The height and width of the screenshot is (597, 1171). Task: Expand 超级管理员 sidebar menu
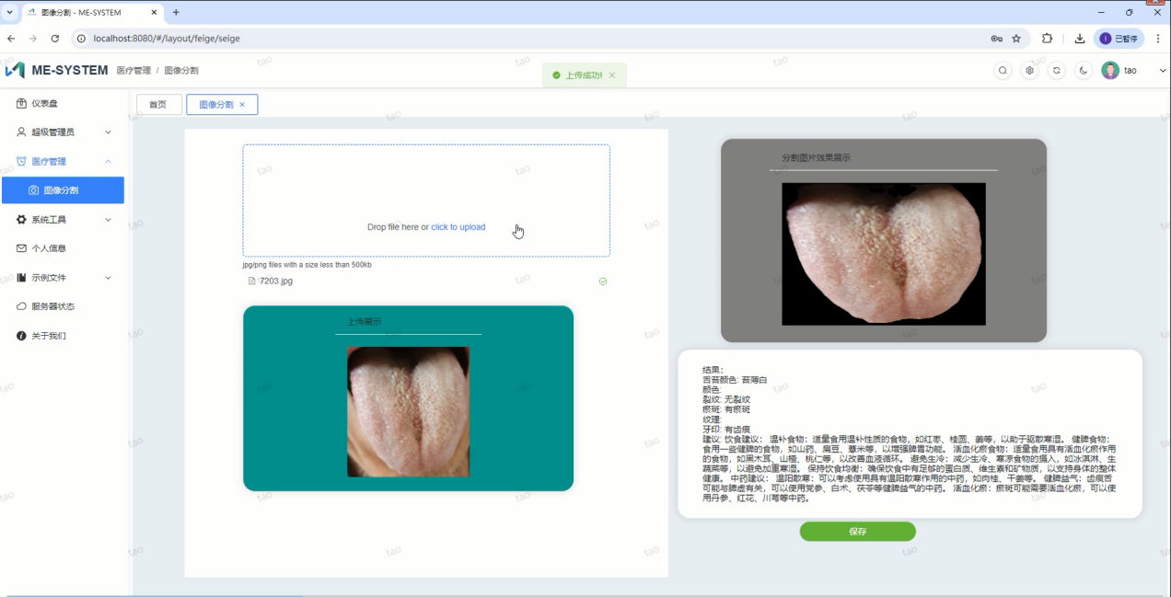click(62, 132)
